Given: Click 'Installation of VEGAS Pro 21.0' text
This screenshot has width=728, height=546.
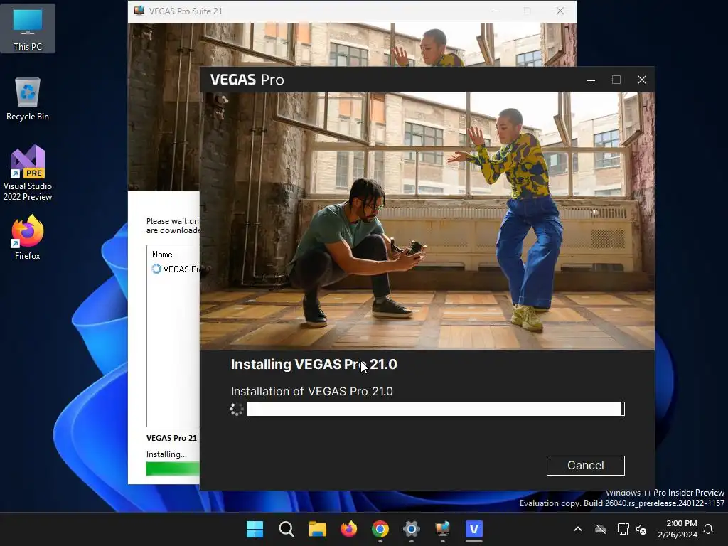Looking at the screenshot, I should pyautogui.click(x=311, y=392).
